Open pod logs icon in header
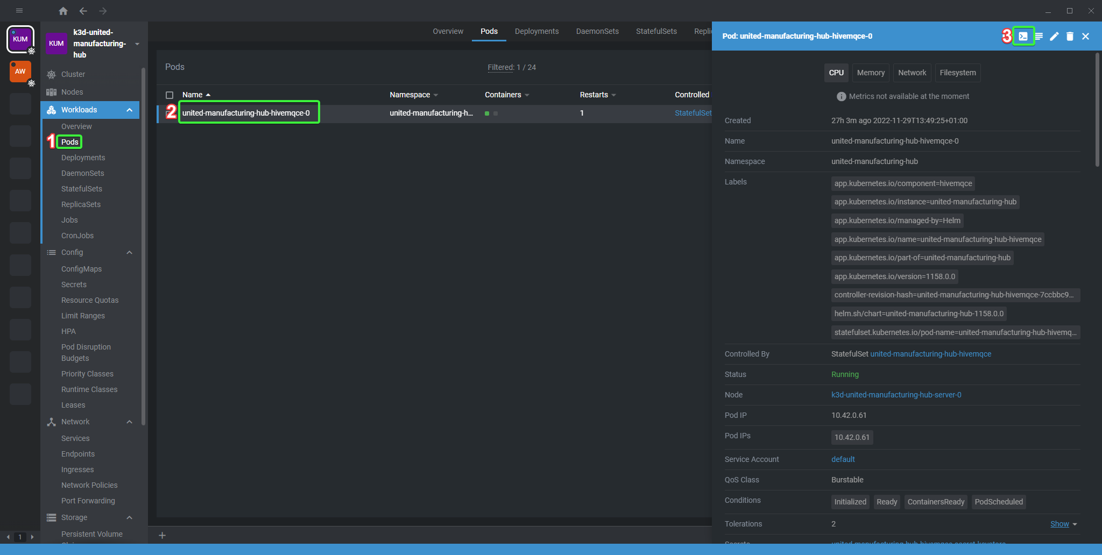Screen dimensions: 1102x555 click(1039, 36)
